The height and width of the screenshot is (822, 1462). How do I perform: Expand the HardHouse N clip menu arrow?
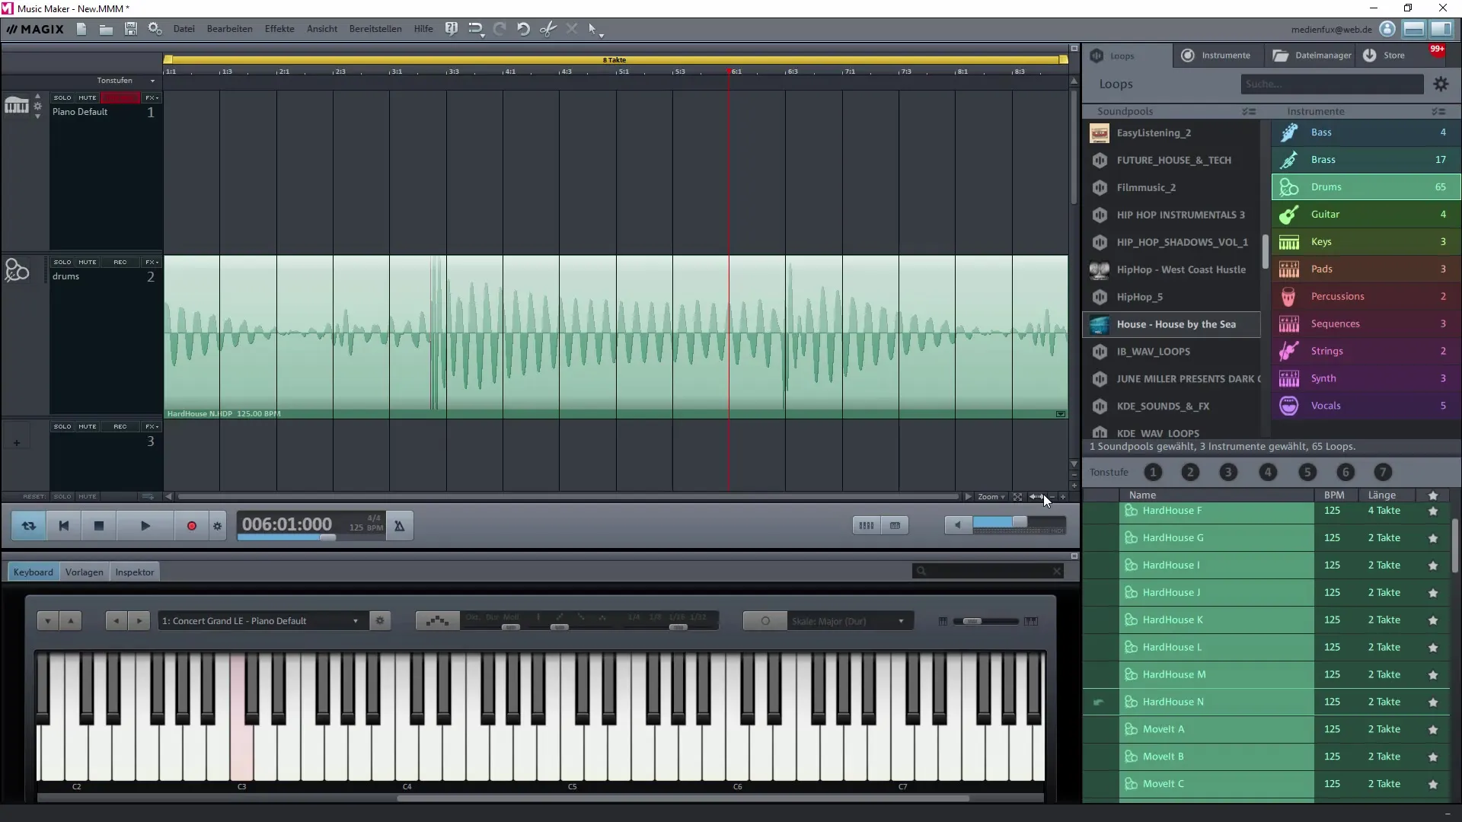coord(1060,414)
